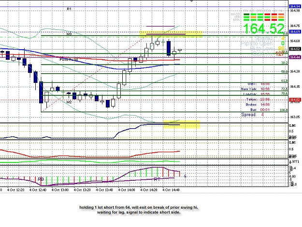Click the blue 164.69 price tag

pos(295,31)
